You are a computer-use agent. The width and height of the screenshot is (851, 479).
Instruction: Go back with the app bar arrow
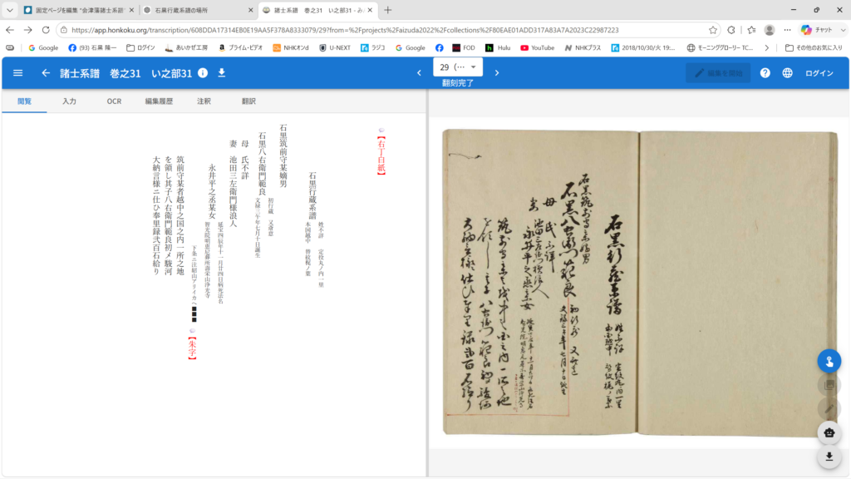point(46,73)
